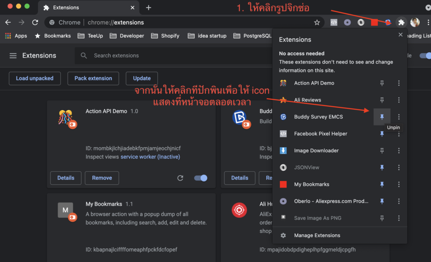Click the Pack extension button

[x=93, y=78]
